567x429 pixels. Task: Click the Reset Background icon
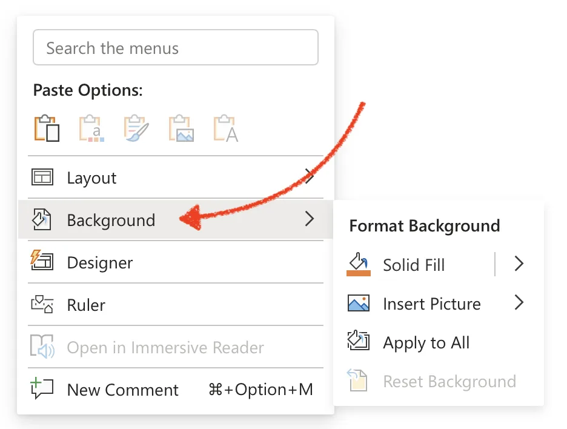tap(357, 380)
